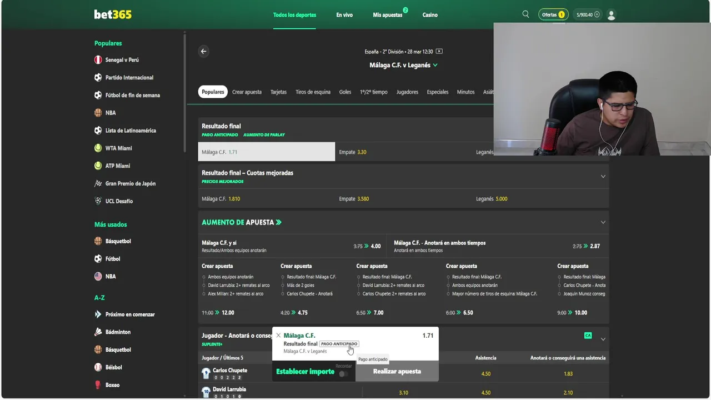Open the search magnifier icon
Viewport: 711px width, 400px height.
(x=525, y=14)
